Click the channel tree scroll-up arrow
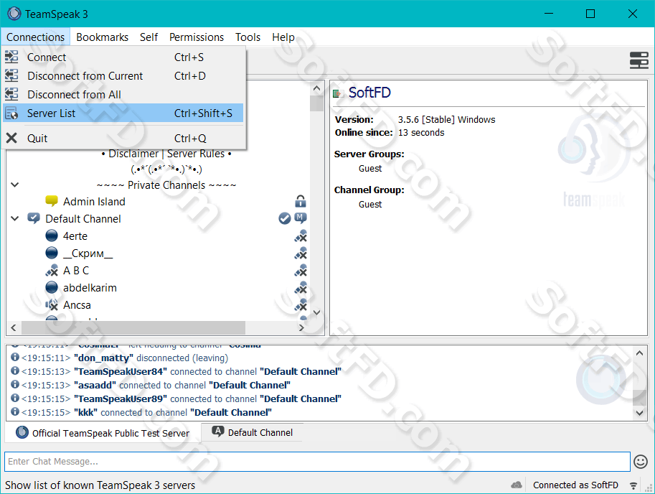 [316, 88]
